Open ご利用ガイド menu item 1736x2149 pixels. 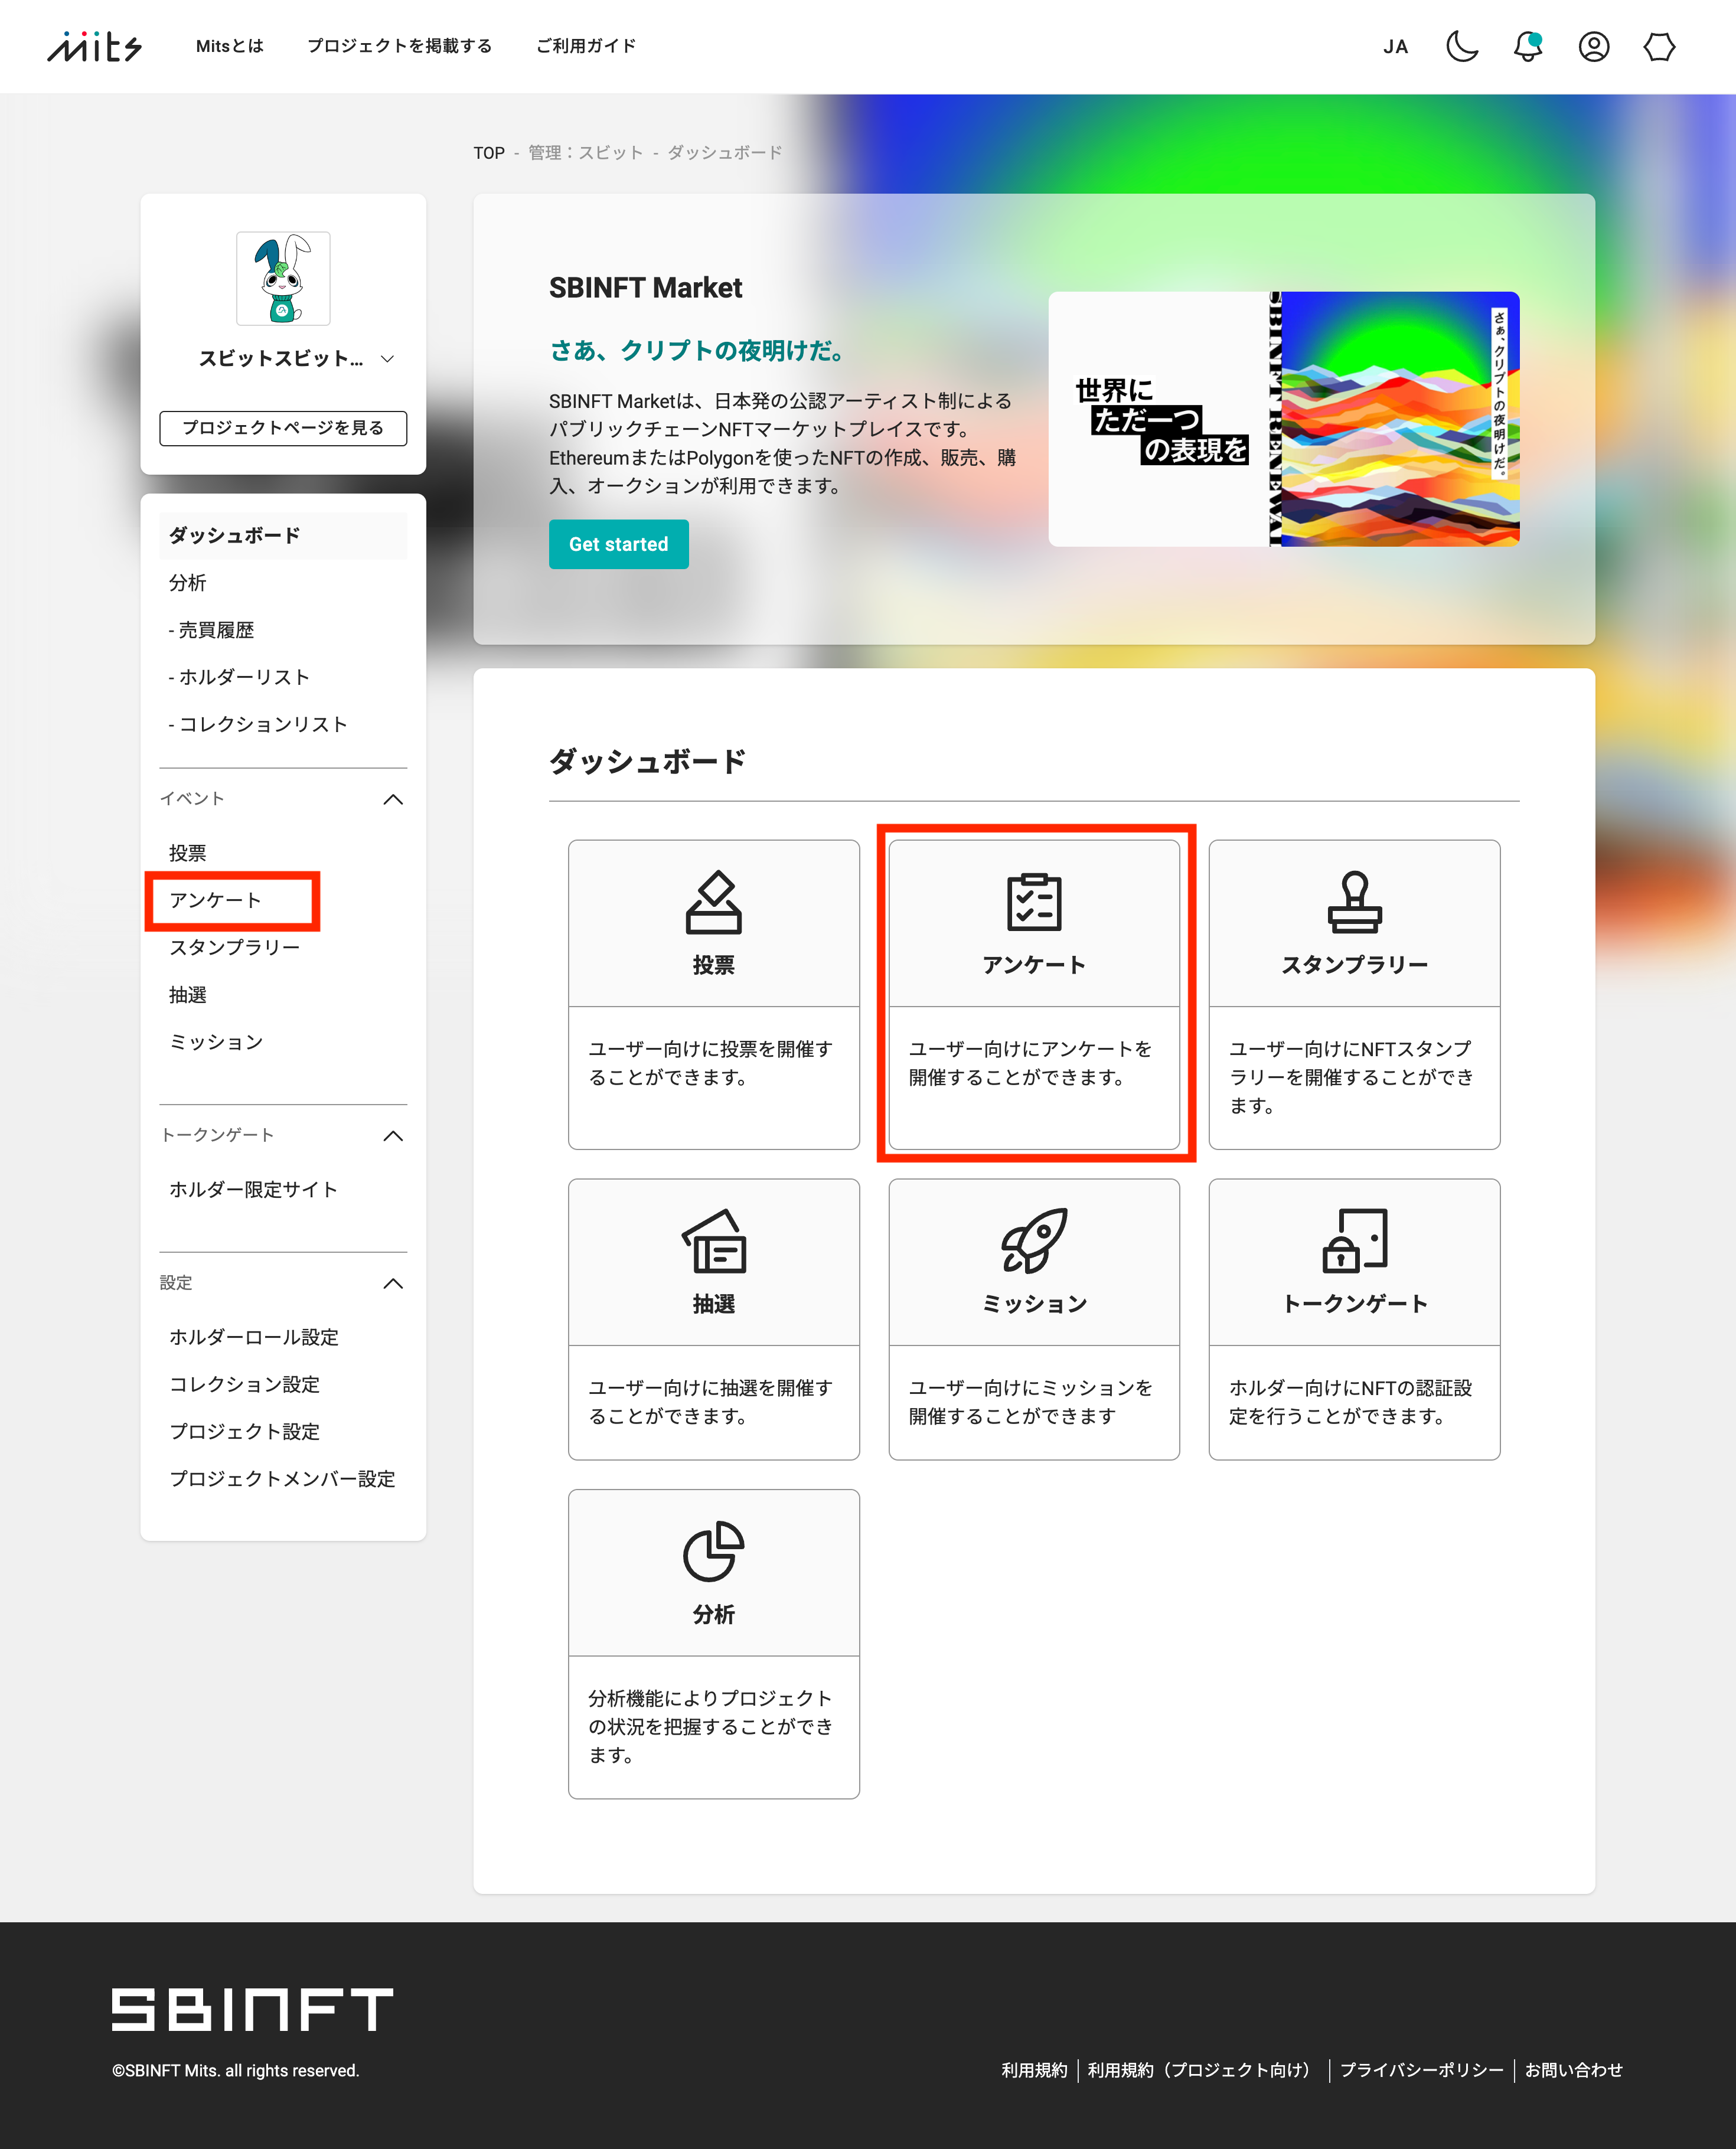[586, 46]
